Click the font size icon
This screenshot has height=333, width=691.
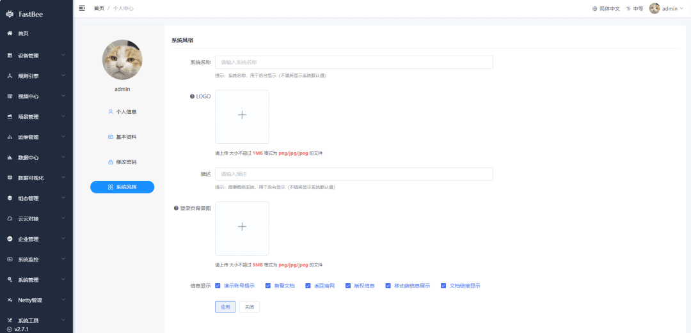[628, 8]
